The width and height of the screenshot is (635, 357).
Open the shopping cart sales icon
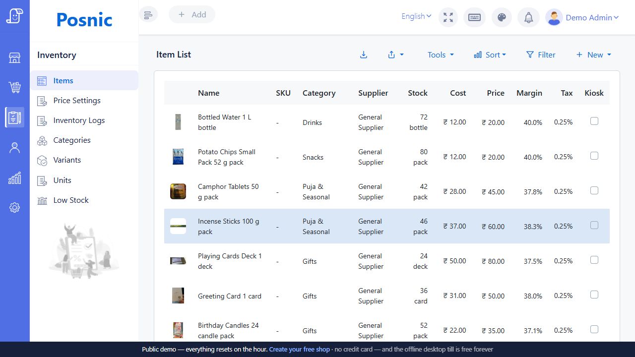[x=15, y=88]
